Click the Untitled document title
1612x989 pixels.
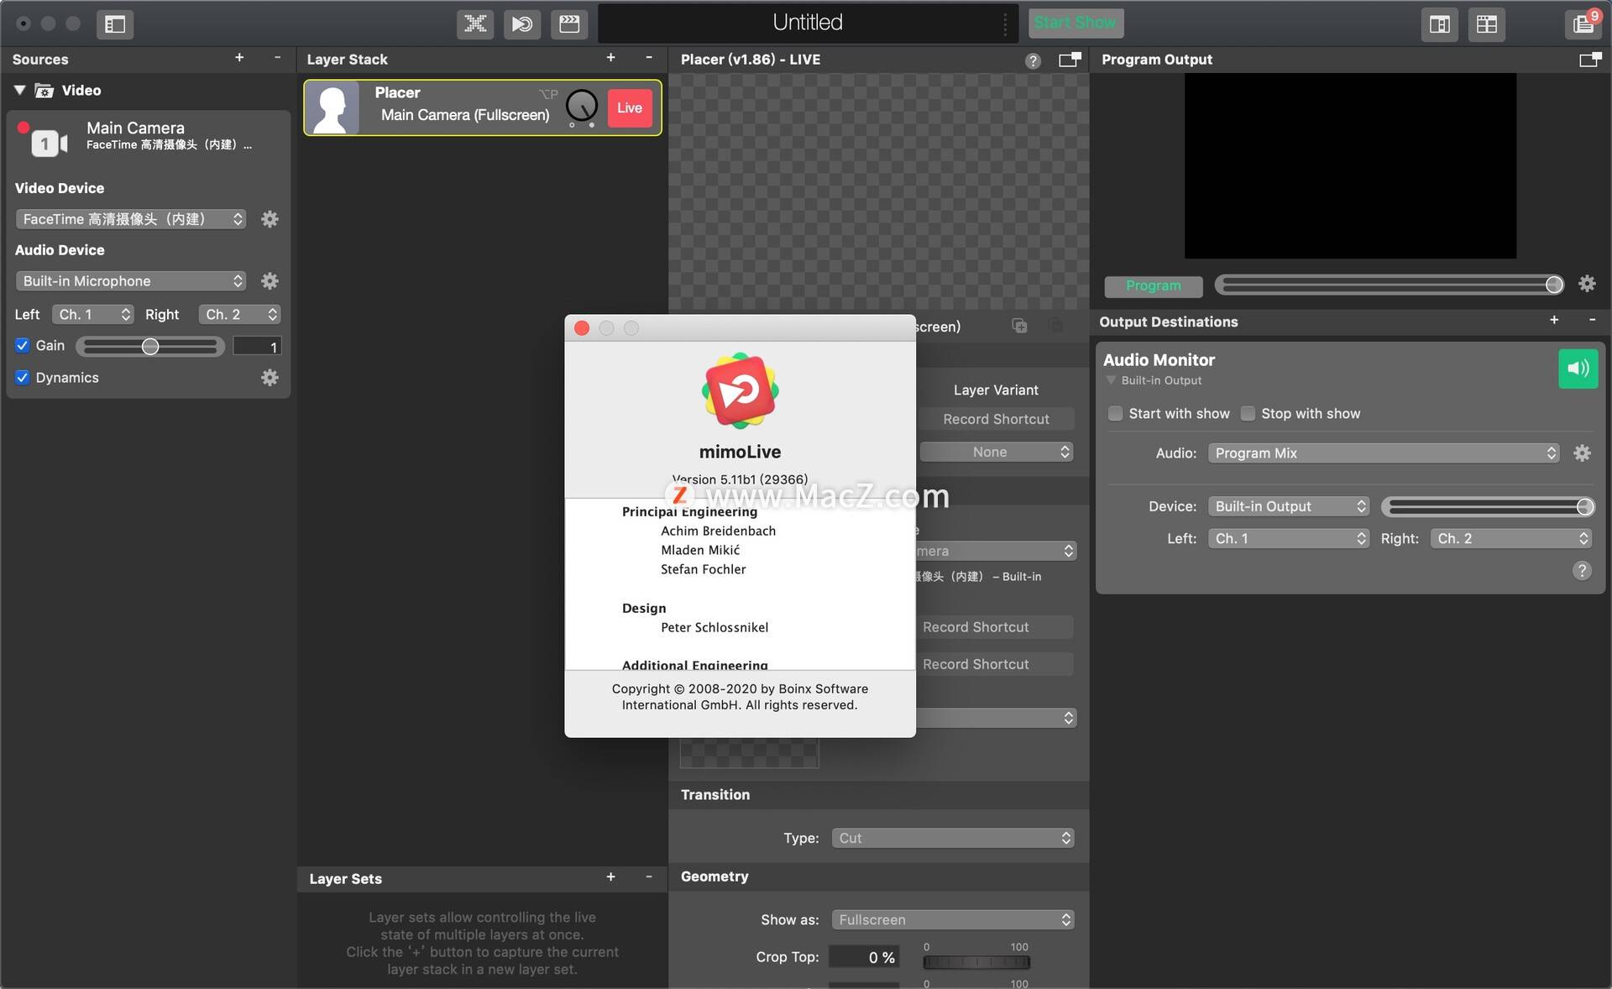point(808,23)
